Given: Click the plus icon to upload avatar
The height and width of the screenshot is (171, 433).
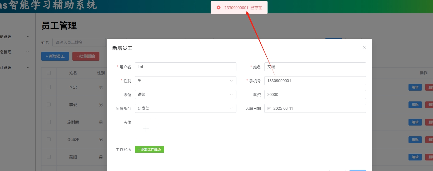Looking at the screenshot, I should click(x=146, y=129).
